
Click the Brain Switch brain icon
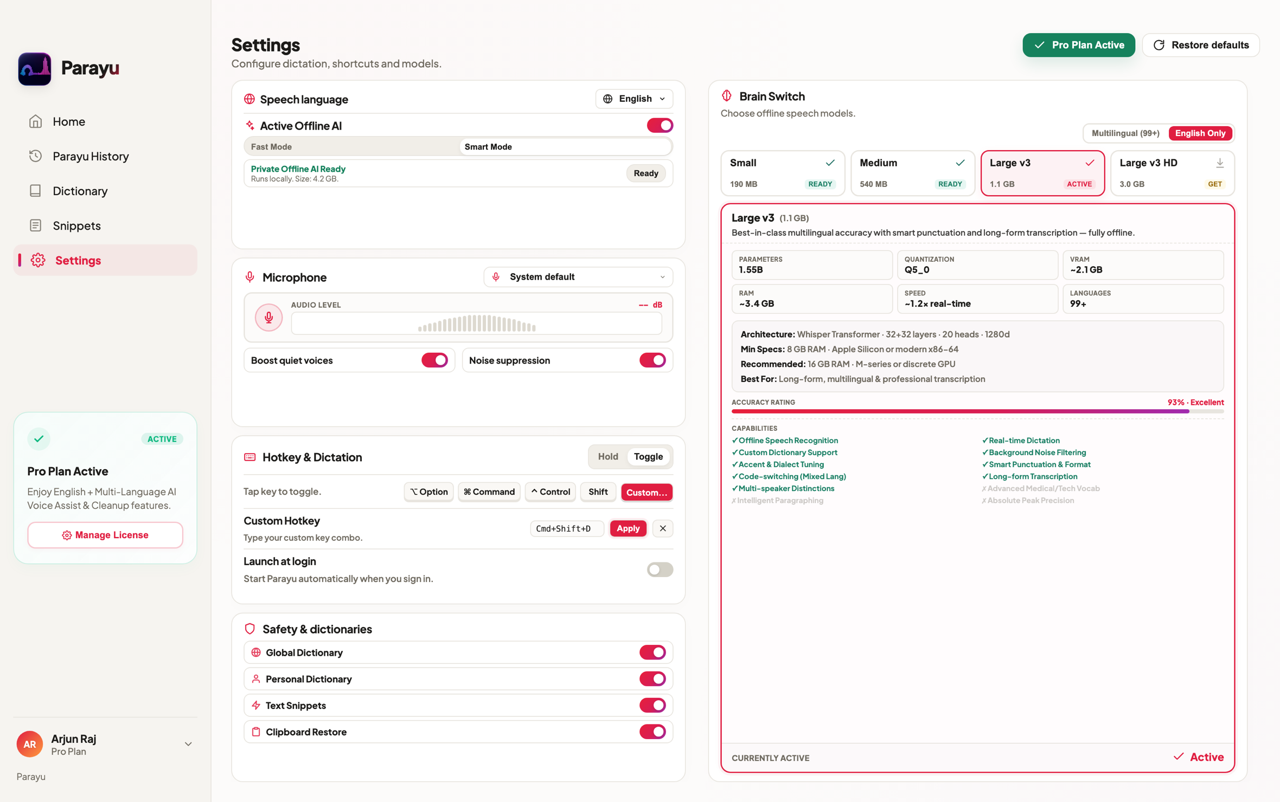727,96
